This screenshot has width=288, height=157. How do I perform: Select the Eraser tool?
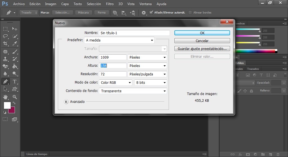click(5, 66)
